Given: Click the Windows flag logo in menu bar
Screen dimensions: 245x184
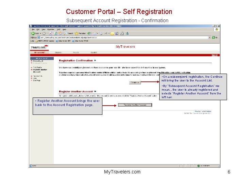Looking at the screenshot, I should pos(216,29).
